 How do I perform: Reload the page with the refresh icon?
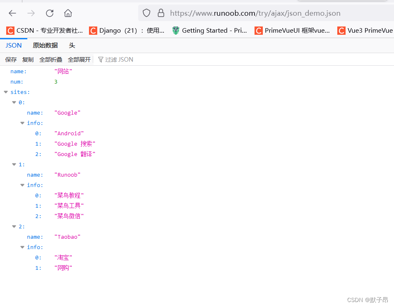point(50,13)
